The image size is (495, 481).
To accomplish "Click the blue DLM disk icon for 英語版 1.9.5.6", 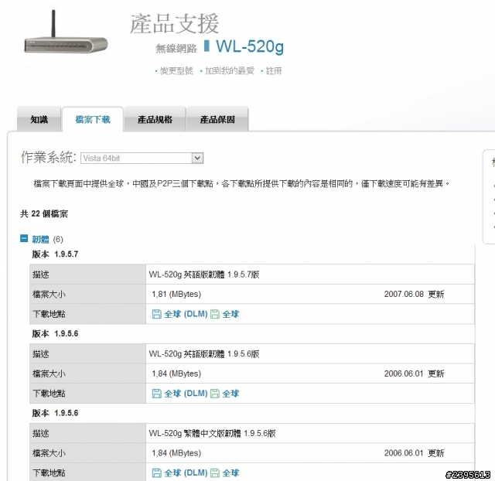I will pyautogui.click(x=156, y=394).
